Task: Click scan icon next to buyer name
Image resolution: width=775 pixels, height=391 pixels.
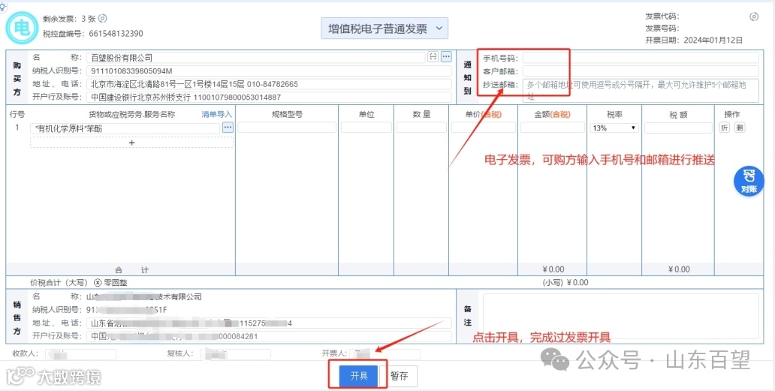Action: coord(433,57)
